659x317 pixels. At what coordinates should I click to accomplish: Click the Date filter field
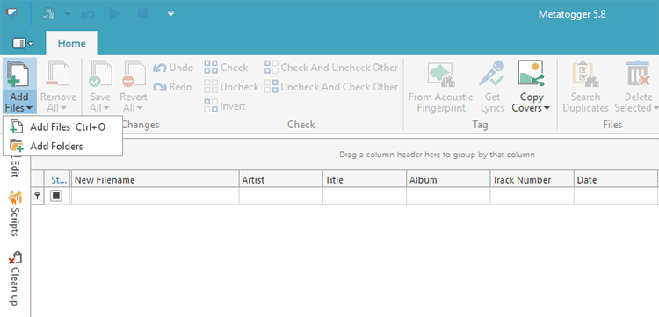click(616, 196)
